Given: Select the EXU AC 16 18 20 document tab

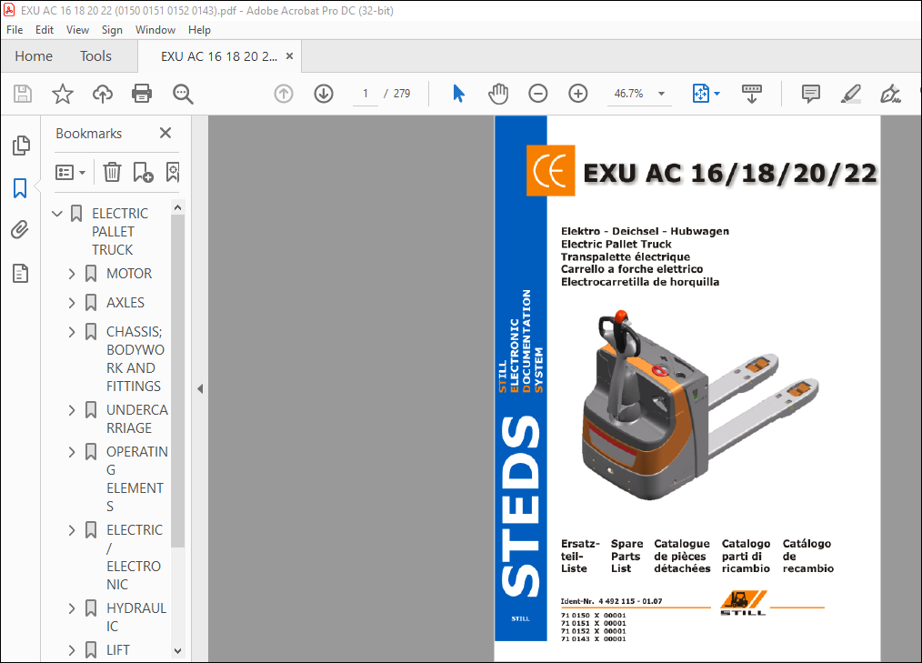Looking at the screenshot, I should [219, 56].
